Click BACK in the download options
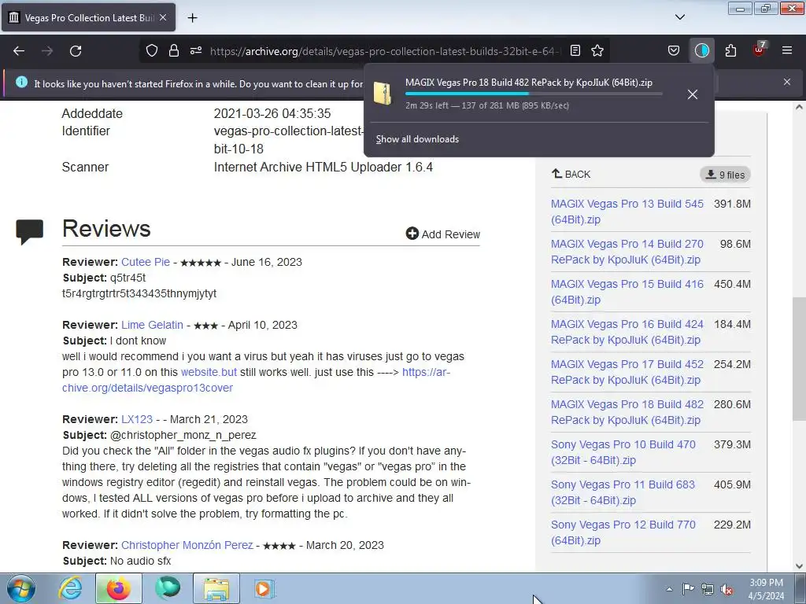 [x=571, y=174]
